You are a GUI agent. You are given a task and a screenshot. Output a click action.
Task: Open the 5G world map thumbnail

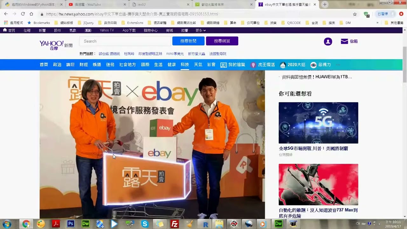[x=318, y=123]
